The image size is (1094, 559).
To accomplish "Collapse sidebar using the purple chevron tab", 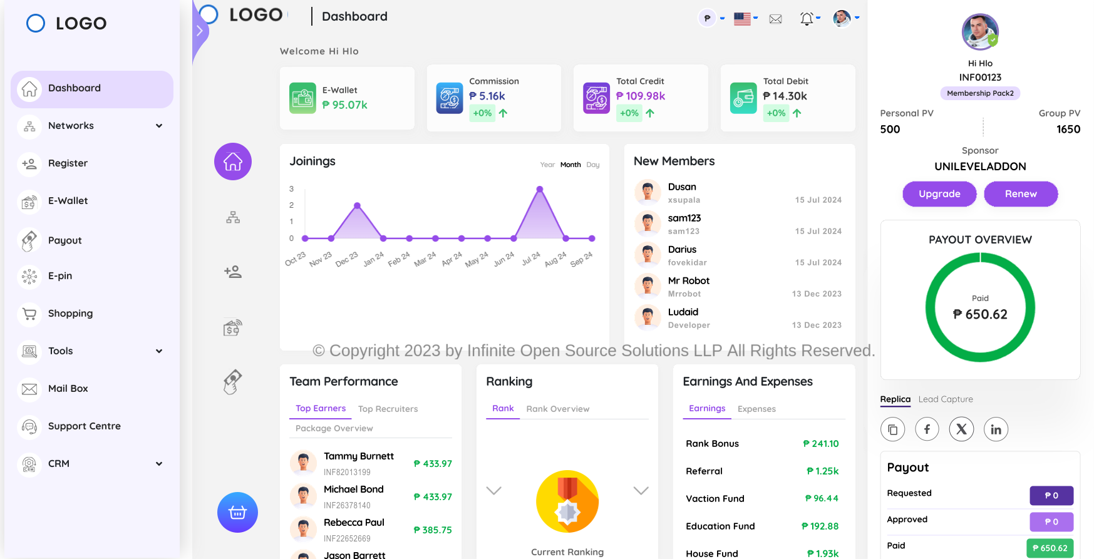I will 199,30.
